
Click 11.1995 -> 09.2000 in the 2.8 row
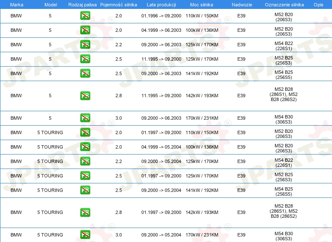click(161, 96)
